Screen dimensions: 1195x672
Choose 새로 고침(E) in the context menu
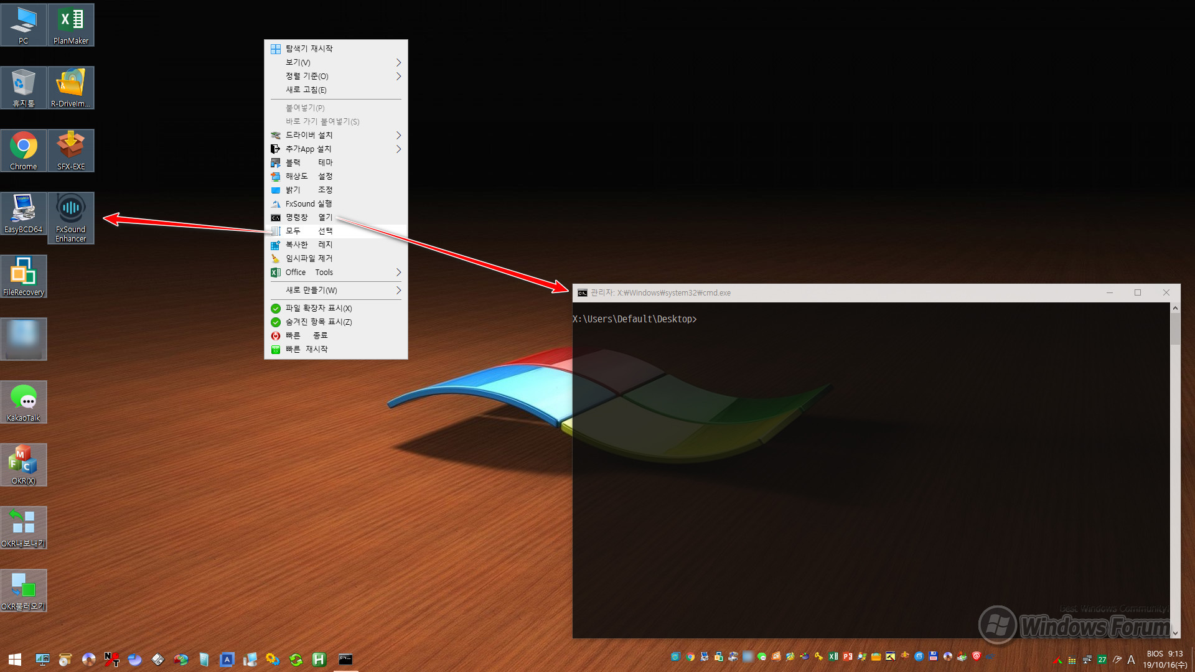[336, 90]
